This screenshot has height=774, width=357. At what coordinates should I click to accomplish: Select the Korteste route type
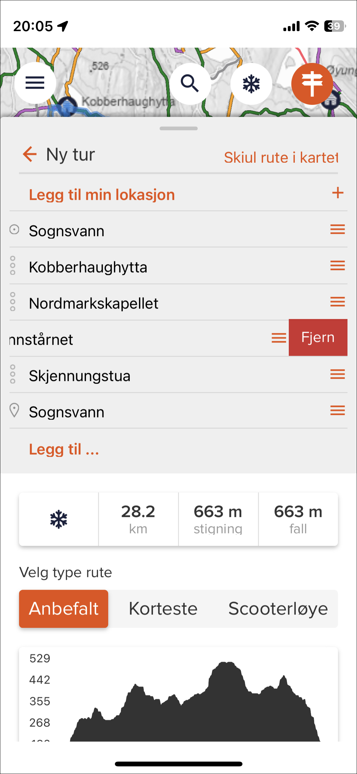(x=163, y=608)
